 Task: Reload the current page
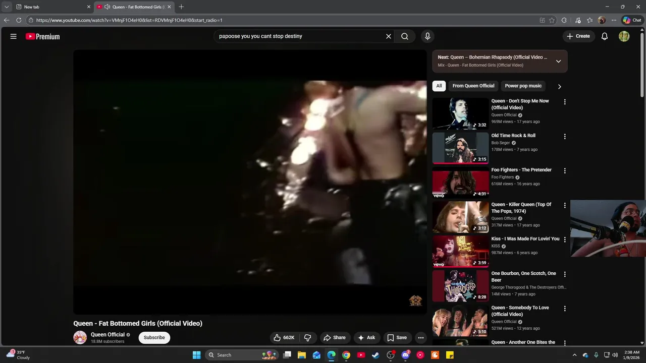tap(19, 20)
